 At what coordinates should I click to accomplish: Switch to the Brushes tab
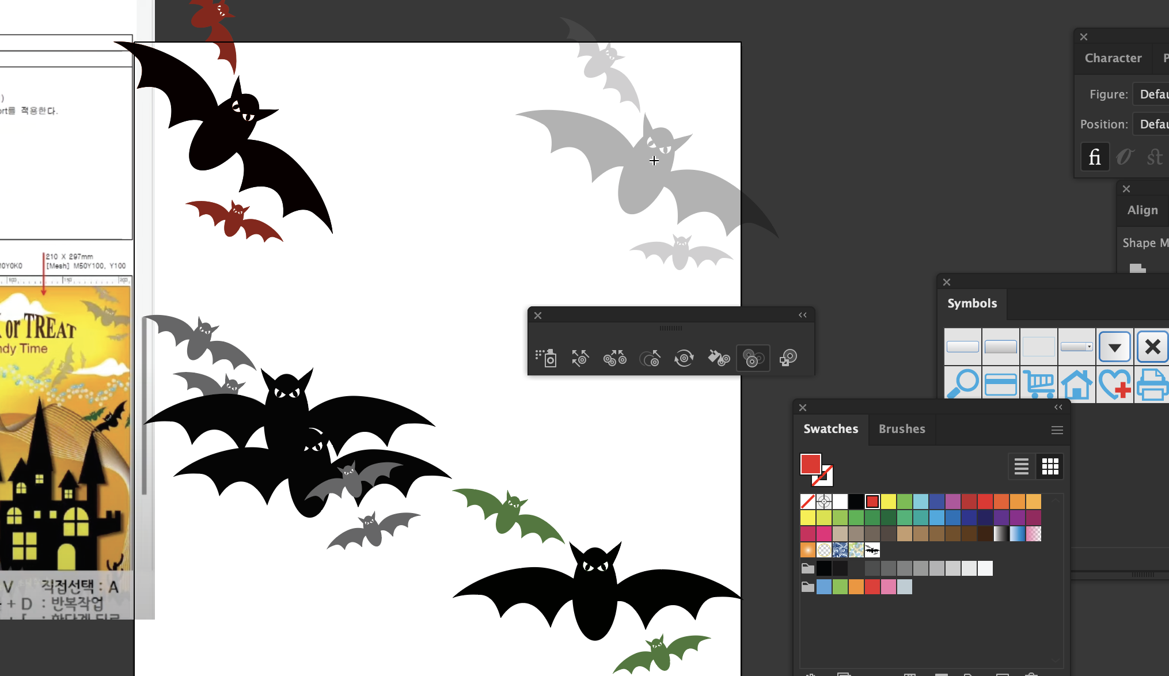coord(902,429)
